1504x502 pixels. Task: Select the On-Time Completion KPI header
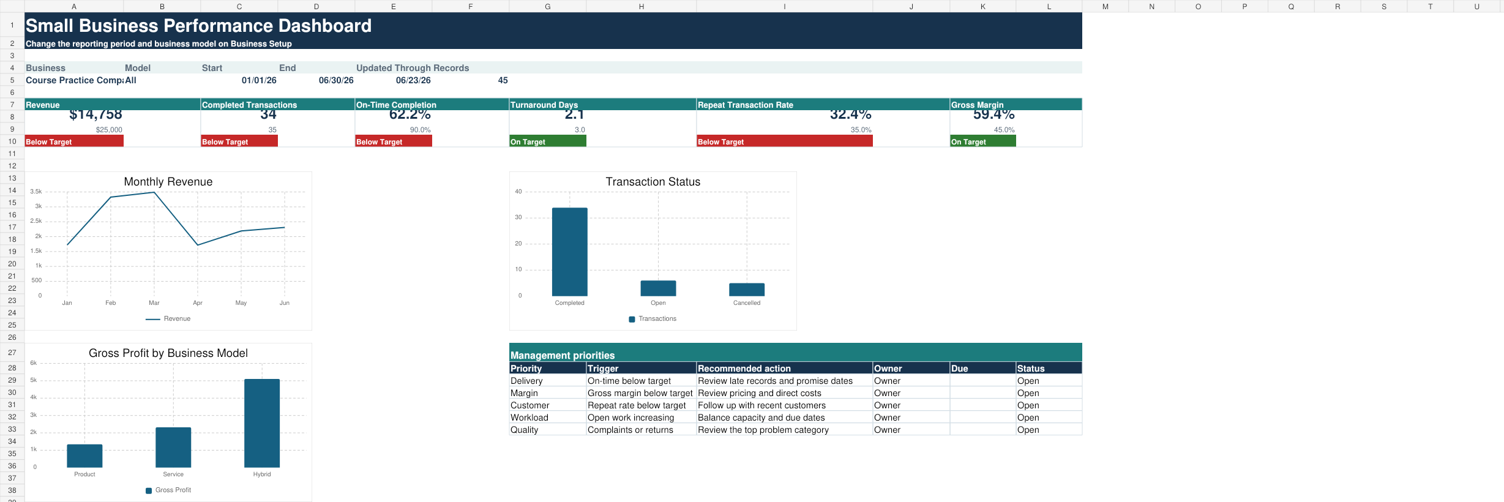[x=432, y=105]
